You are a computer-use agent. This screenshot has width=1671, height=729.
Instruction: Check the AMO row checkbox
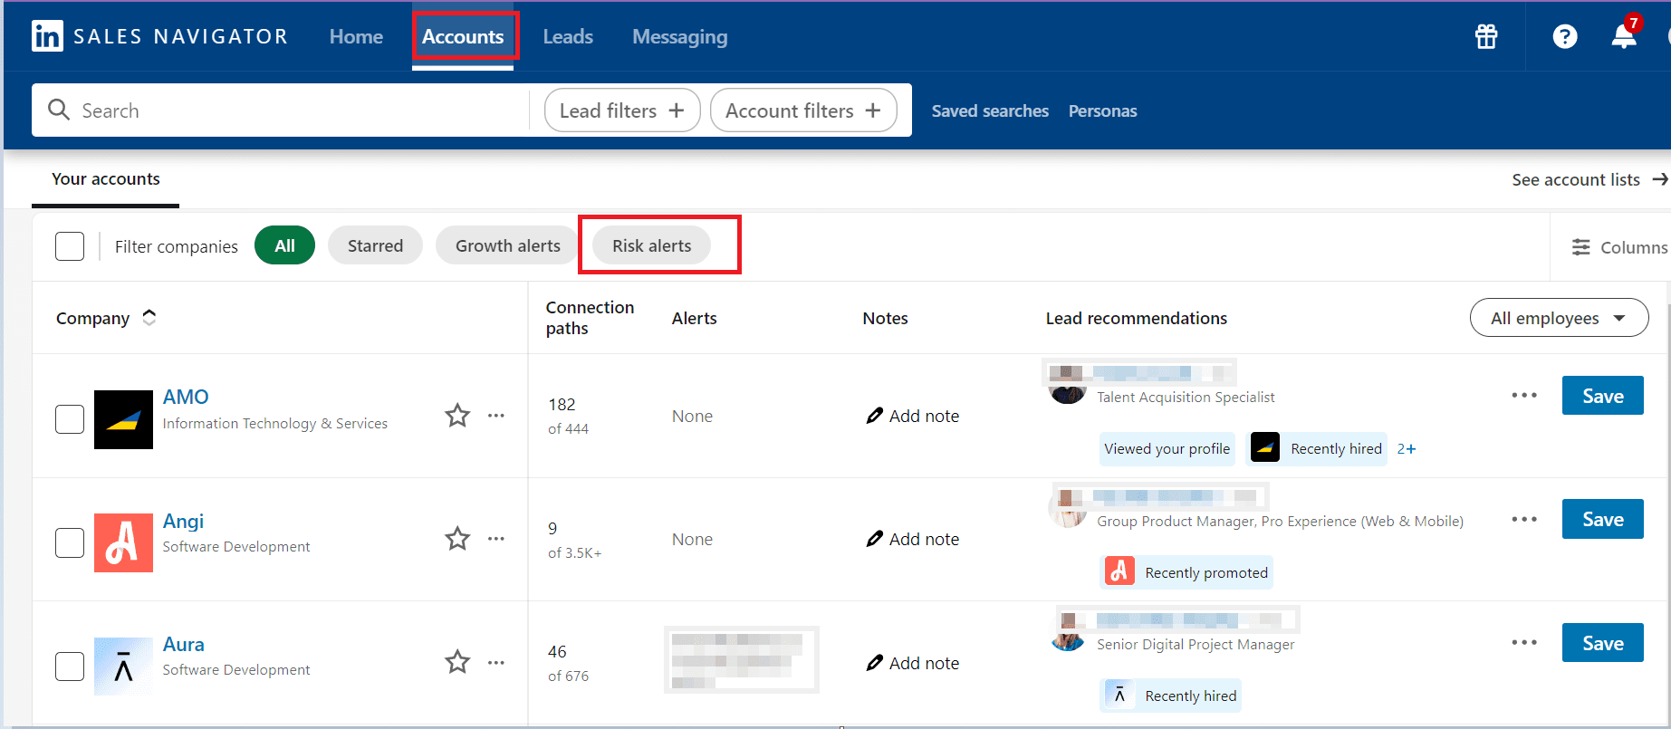coord(70,419)
